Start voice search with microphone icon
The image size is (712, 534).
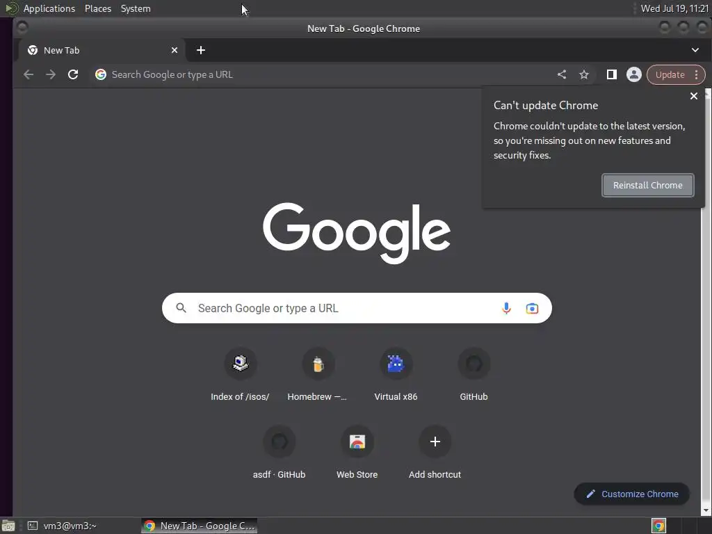[506, 308]
